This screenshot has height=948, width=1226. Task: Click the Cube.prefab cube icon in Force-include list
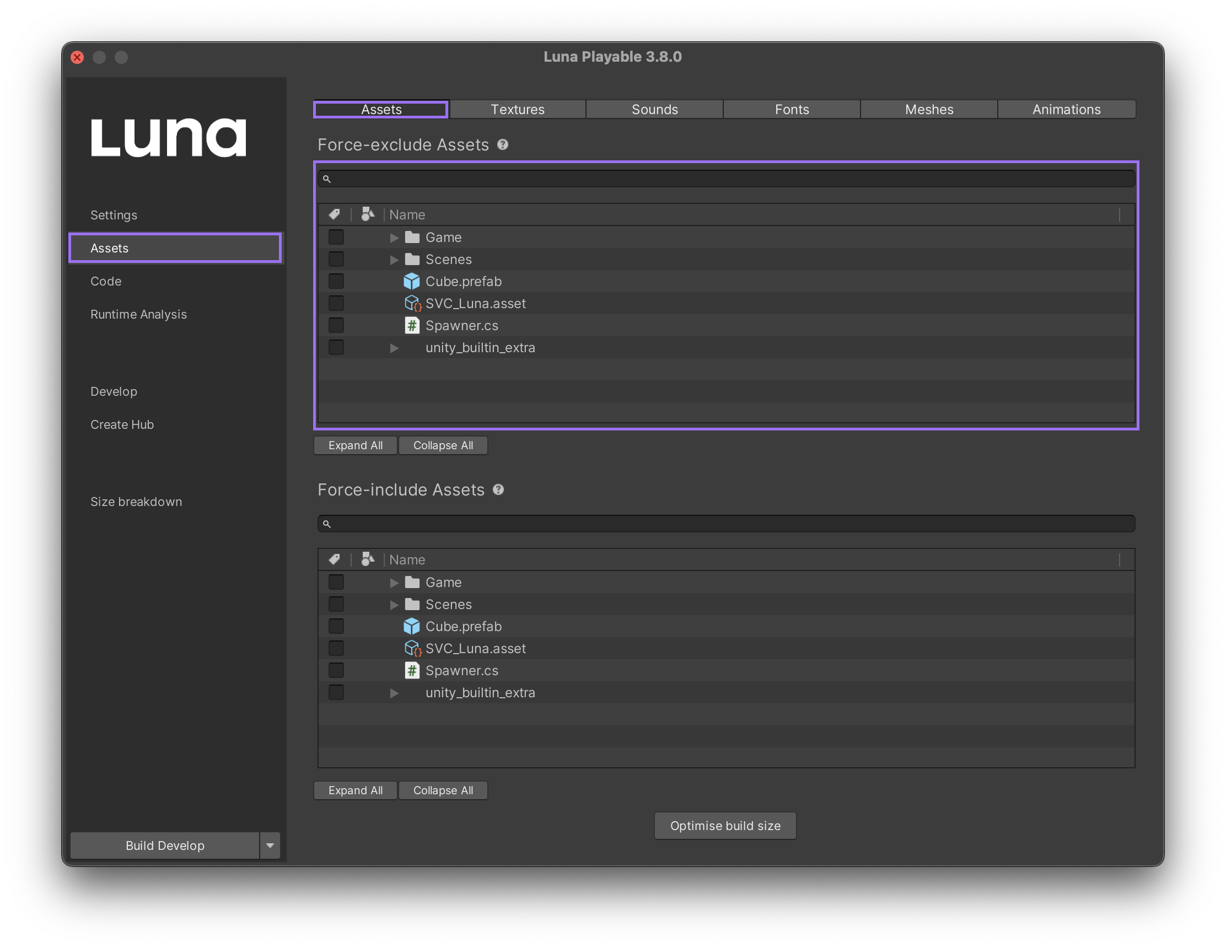point(411,626)
